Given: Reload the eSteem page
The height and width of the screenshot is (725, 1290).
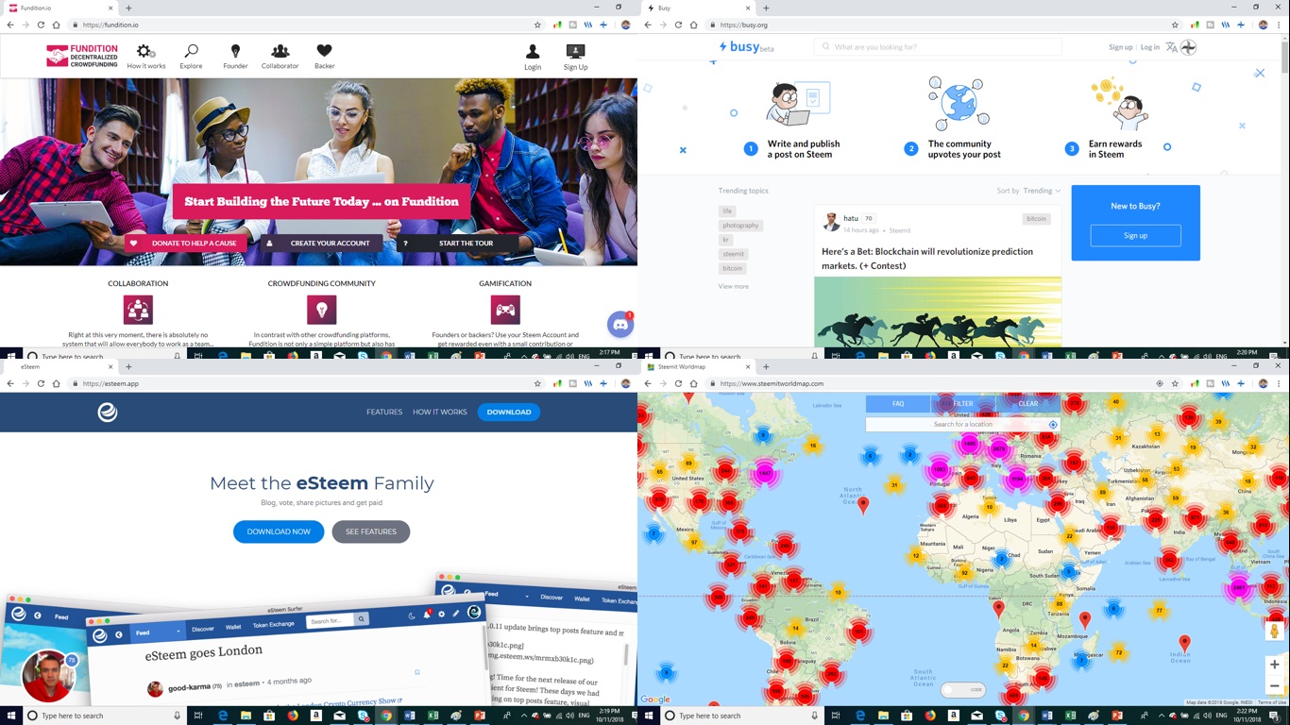Looking at the screenshot, I should [x=41, y=384].
